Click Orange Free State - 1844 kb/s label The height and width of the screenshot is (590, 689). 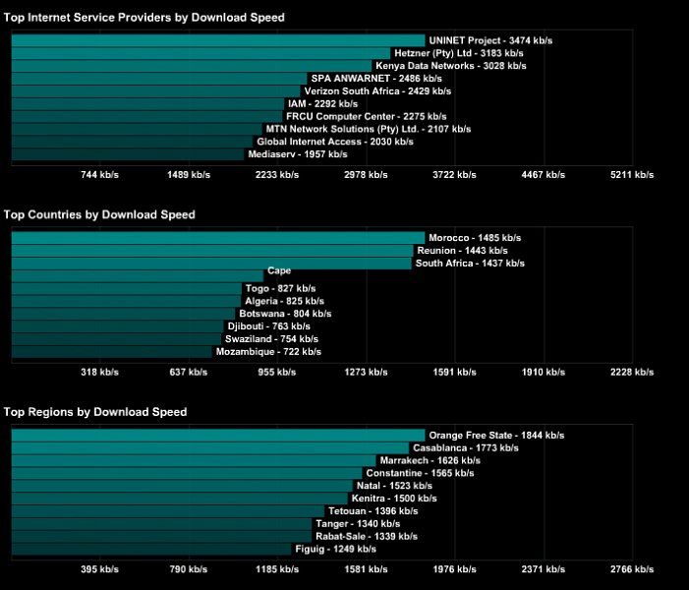[x=496, y=436]
